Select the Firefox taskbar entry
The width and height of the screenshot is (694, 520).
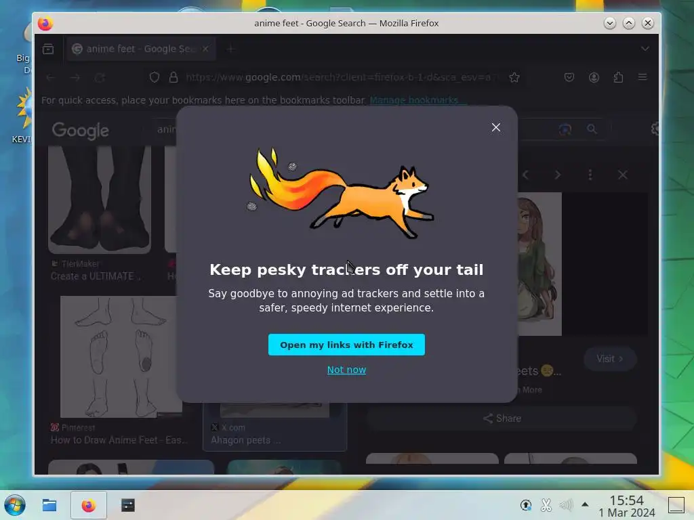[89, 505]
